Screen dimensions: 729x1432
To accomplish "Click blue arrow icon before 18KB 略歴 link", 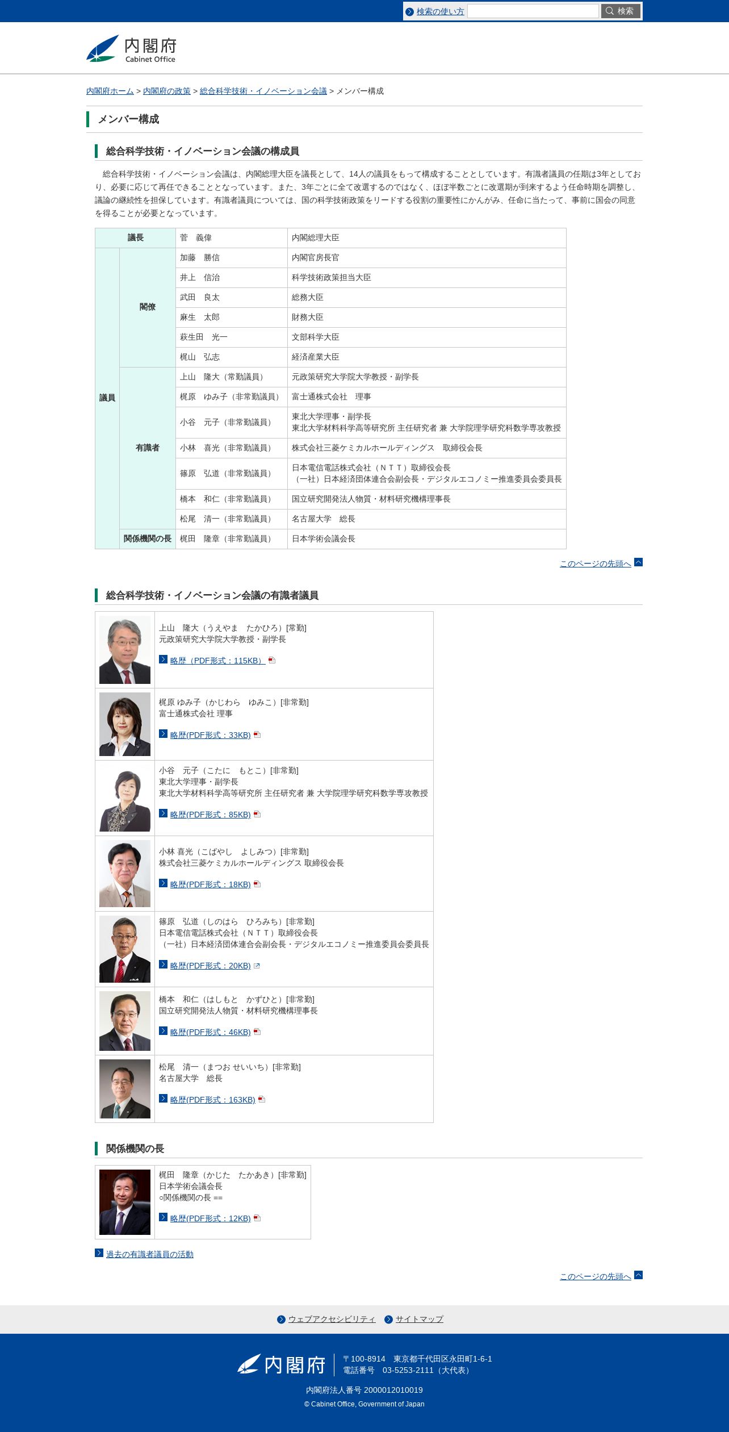I will point(163,883).
